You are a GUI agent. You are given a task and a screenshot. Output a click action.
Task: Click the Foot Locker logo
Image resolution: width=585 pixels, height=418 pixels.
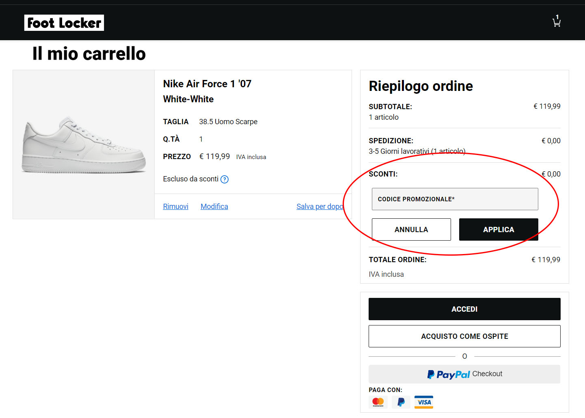coord(64,23)
